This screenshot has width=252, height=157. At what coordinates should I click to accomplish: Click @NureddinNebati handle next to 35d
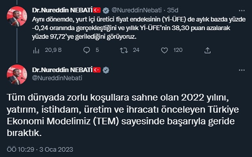click(137, 10)
